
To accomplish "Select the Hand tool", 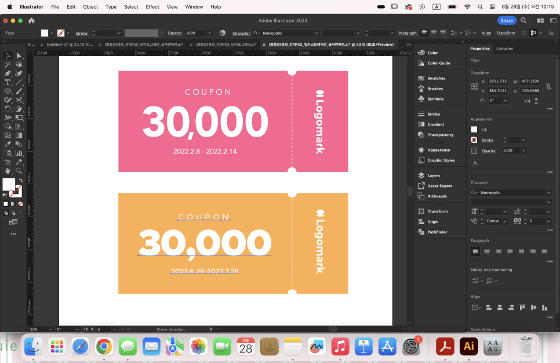I will pyautogui.click(x=8, y=171).
